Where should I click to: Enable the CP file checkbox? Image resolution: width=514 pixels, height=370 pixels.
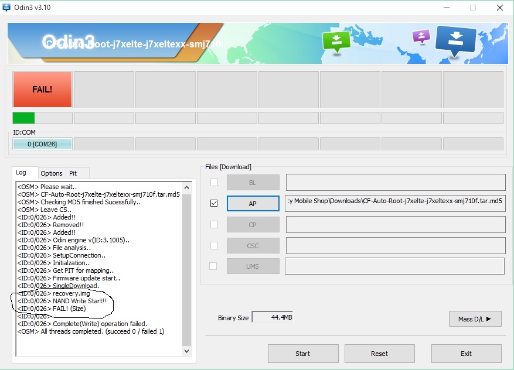tap(214, 224)
